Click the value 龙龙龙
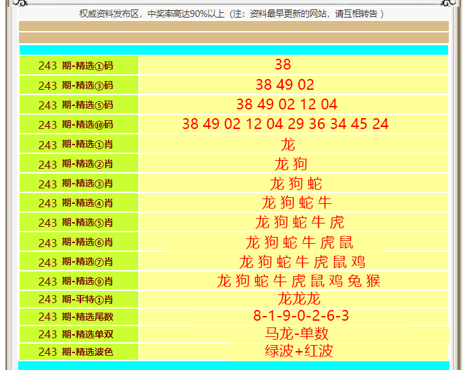Image resolution: width=463 pixels, height=370 pixels. tap(299, 298)
